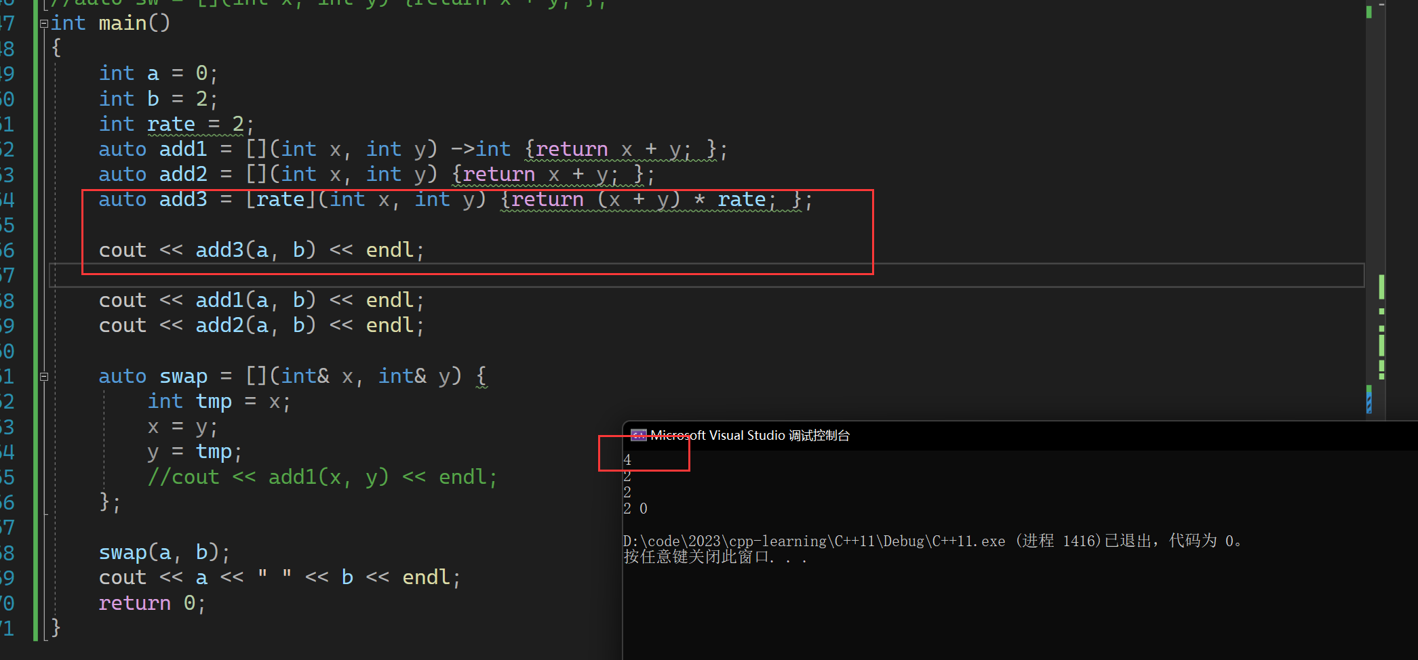Click the line 'int rate = 2;'
This screenshot has width=1418, height=660.
pyautogui.click(x=176, y=124)
